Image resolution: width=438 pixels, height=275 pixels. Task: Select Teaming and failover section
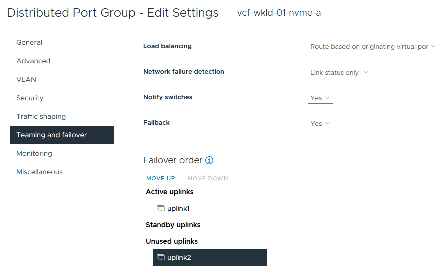(52, 135)
